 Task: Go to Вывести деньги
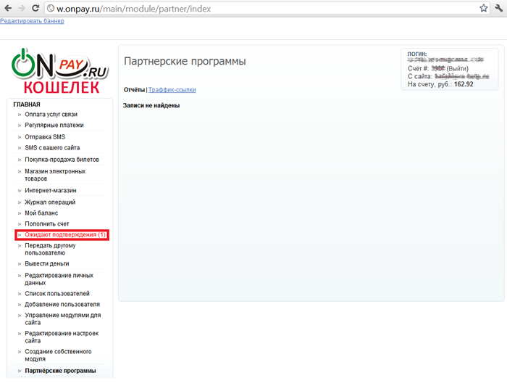tap(47, 264)
